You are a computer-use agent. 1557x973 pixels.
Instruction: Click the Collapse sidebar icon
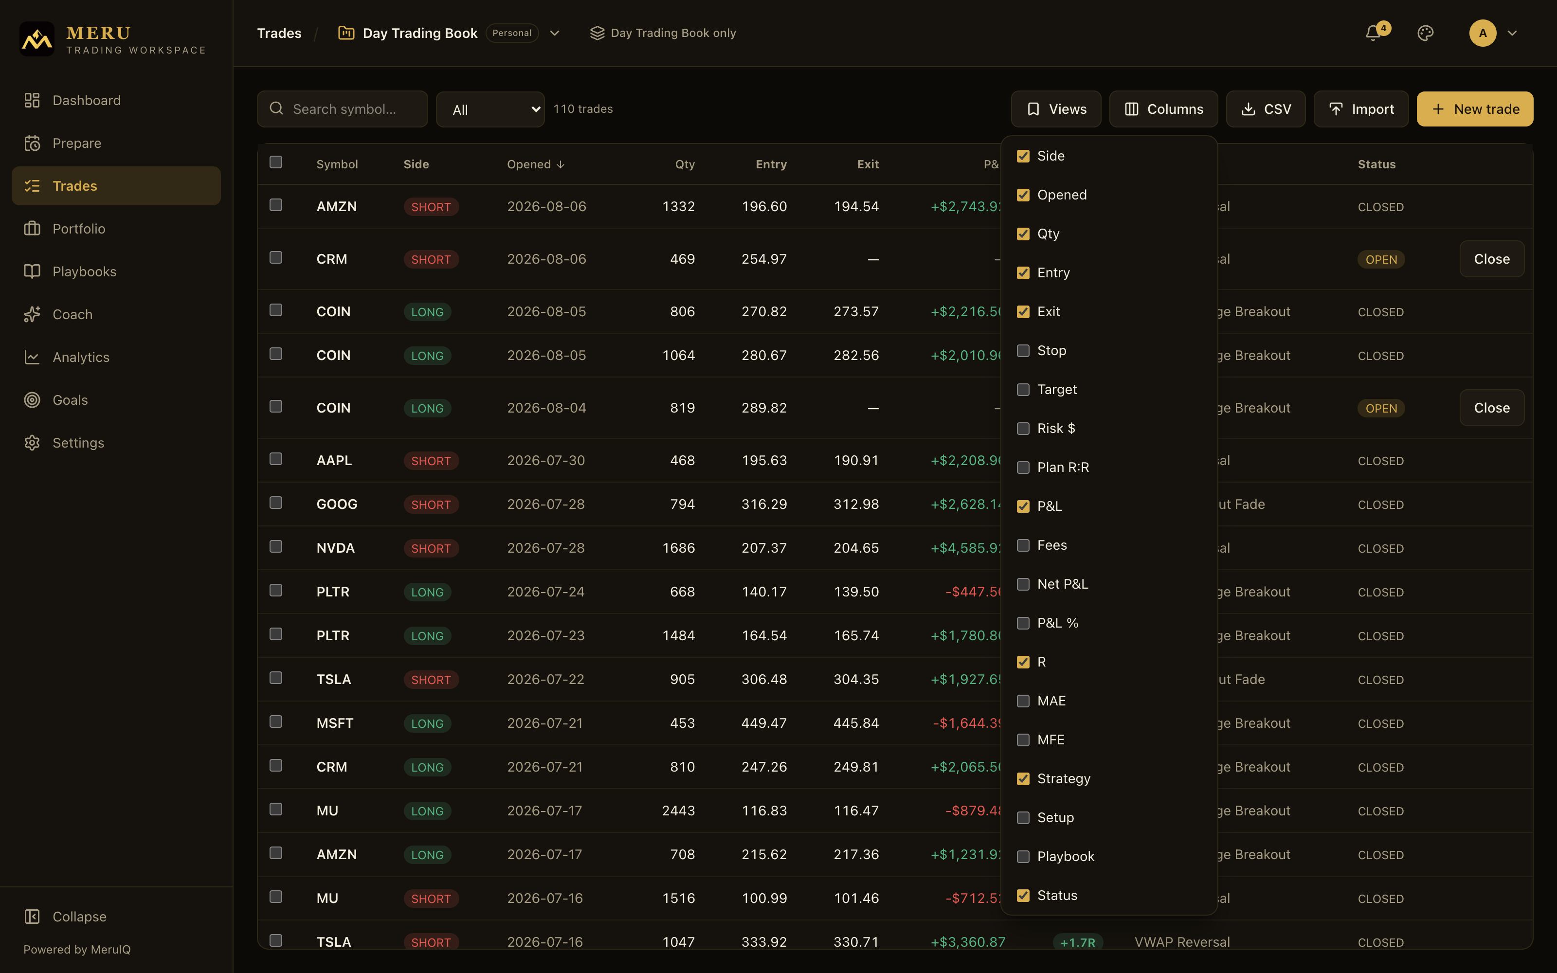pyautogui.click(x=32, y=917)
